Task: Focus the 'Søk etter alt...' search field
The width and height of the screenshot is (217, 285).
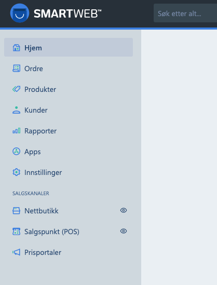Action: 185,13
